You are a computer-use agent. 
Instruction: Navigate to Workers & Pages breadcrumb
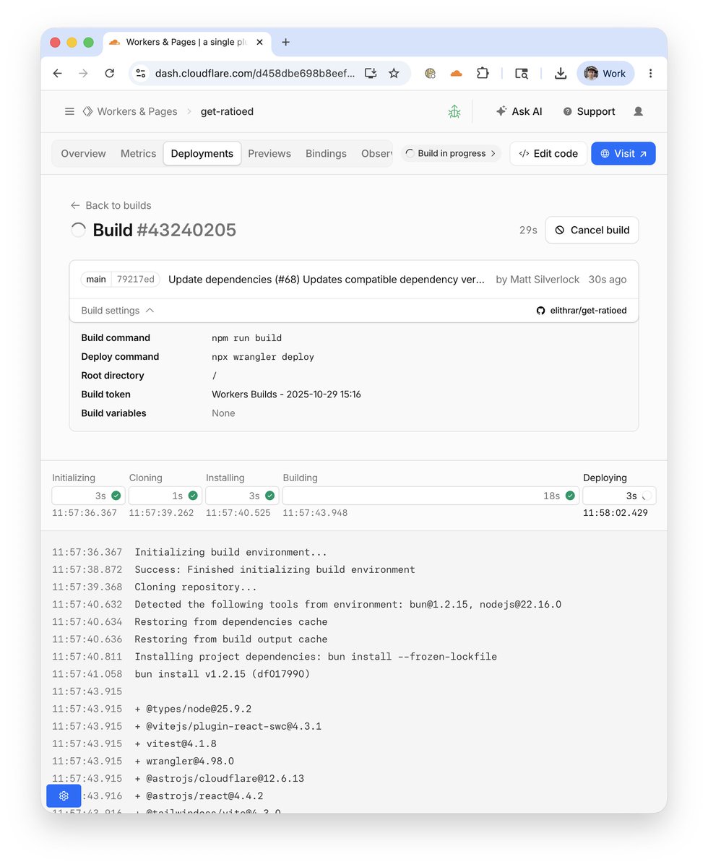click(130, 111)
